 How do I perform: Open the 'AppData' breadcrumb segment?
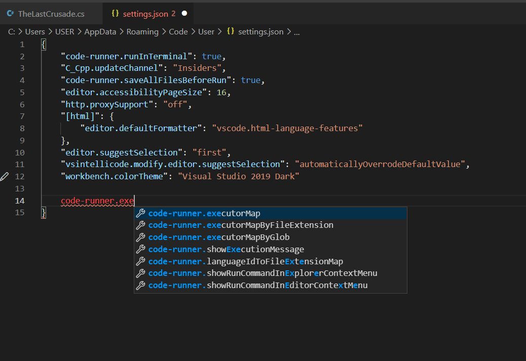pyautogui.click(x=100, y=32)
